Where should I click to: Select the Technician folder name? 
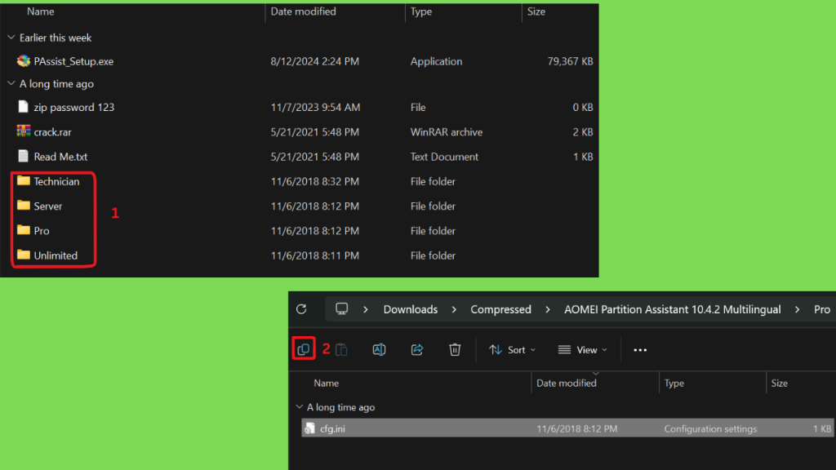56,181
